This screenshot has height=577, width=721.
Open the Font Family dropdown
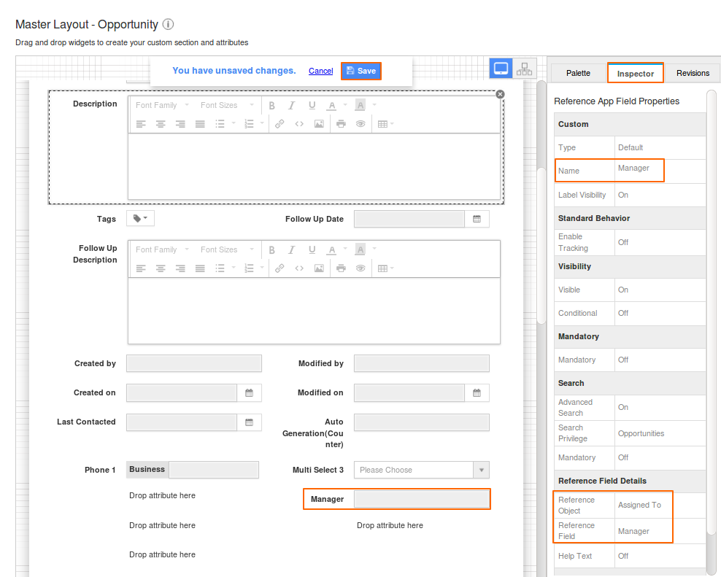coord(161,104)
